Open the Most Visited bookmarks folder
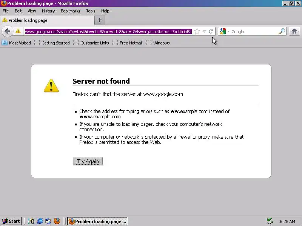 16,43
